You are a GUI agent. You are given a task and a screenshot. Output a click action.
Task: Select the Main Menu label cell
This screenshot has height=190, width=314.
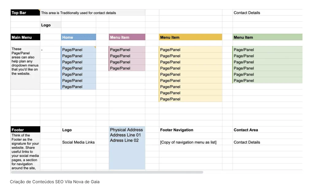25,37
